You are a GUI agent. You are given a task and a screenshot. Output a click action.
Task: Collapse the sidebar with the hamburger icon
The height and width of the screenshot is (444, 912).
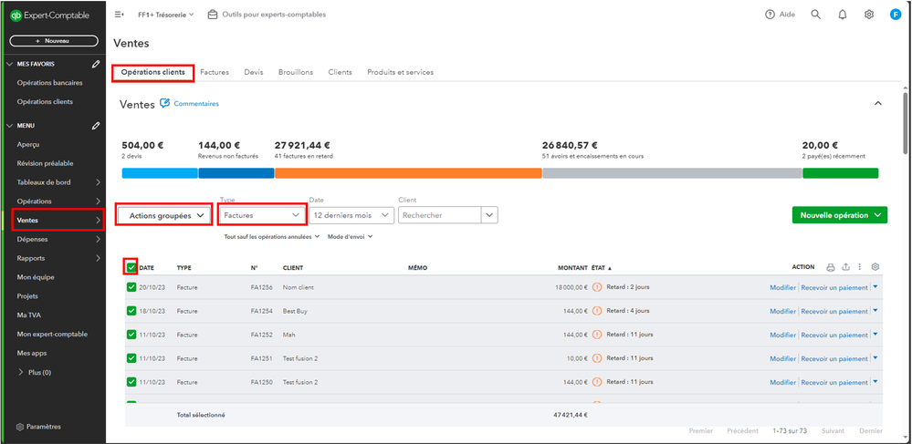pos(120,15)
